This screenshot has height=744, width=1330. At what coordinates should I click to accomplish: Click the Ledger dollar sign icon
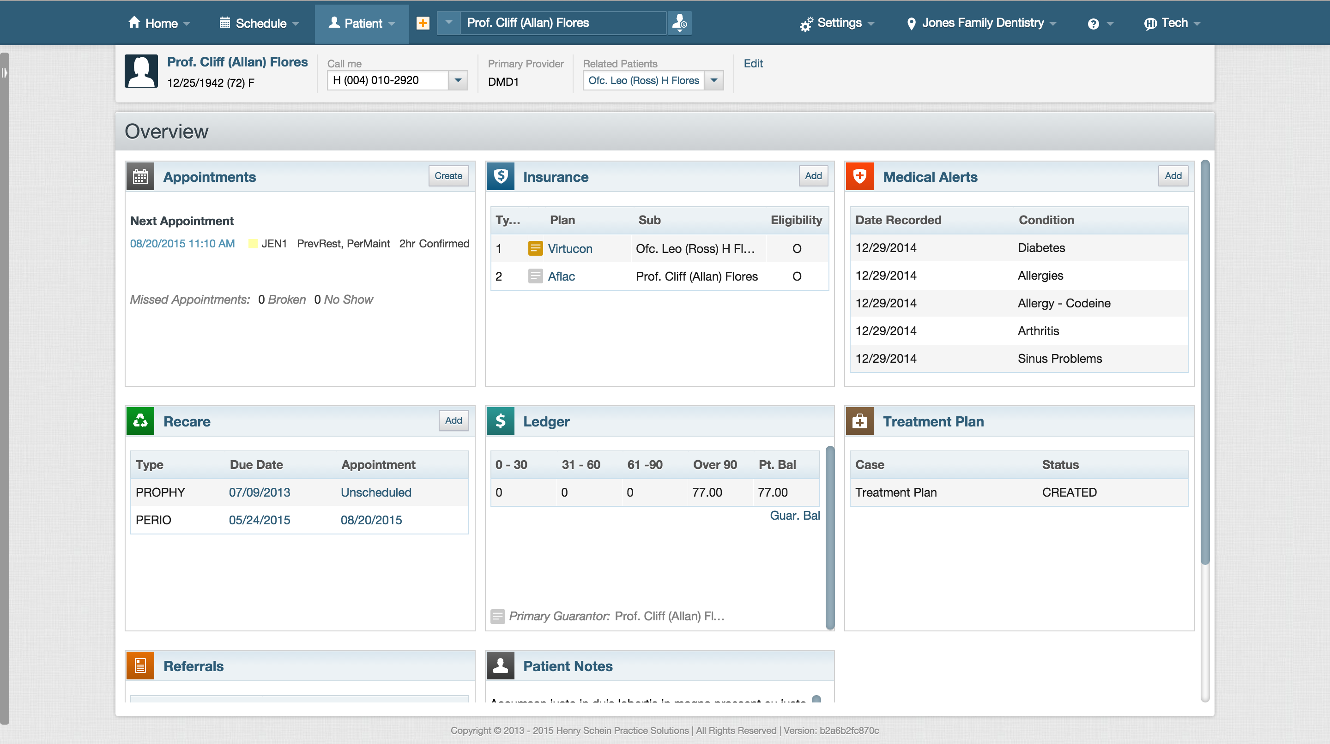[x=501, y=421]
